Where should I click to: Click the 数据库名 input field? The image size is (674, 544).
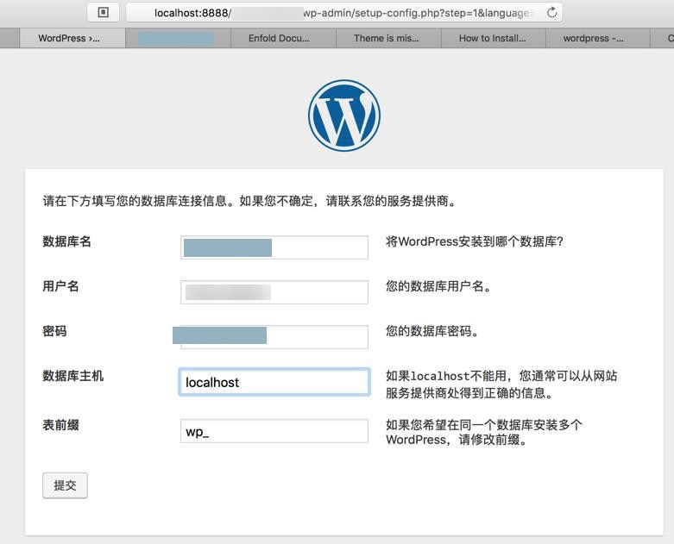click(x=274, y=247)
